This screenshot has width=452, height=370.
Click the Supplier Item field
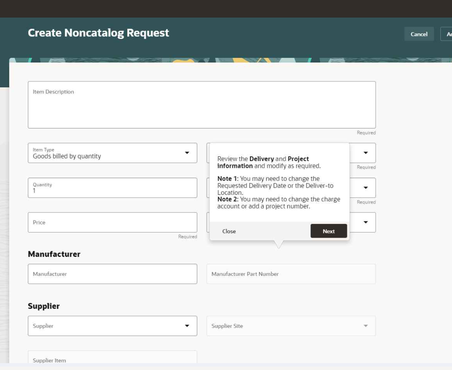click(x=112, y=360)
